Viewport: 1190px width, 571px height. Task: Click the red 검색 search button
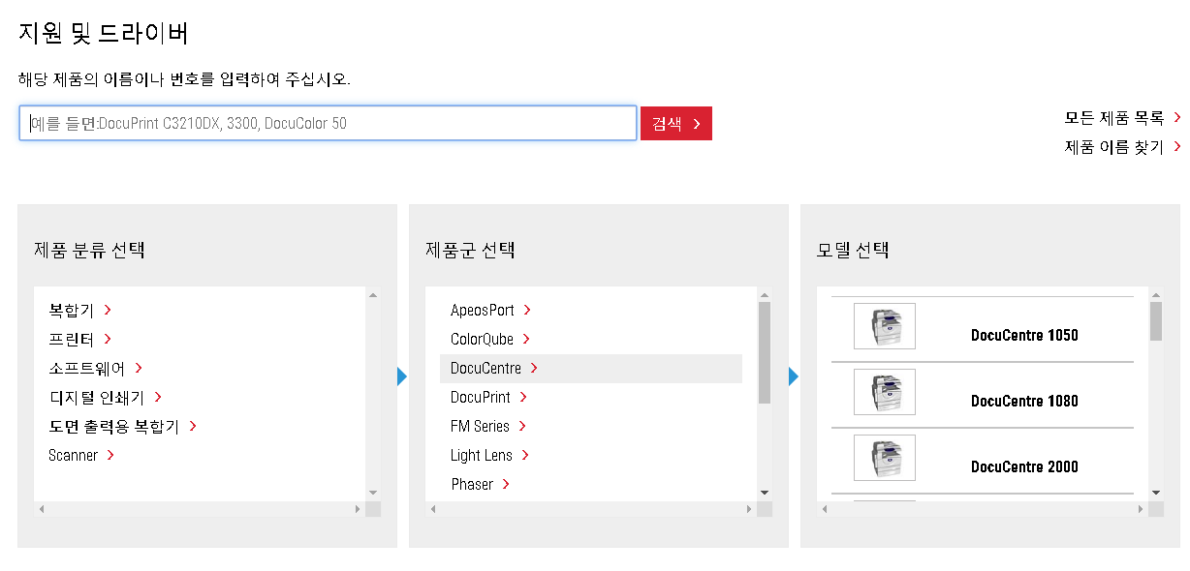[676, 123]
